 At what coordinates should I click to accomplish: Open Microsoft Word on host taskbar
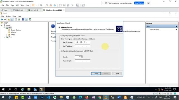coord(119,97)
